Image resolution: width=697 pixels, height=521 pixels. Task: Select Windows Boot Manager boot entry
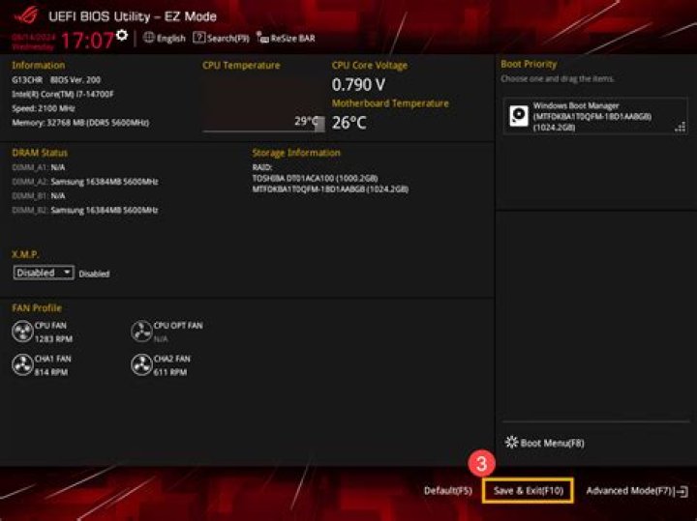coord(595,116)
